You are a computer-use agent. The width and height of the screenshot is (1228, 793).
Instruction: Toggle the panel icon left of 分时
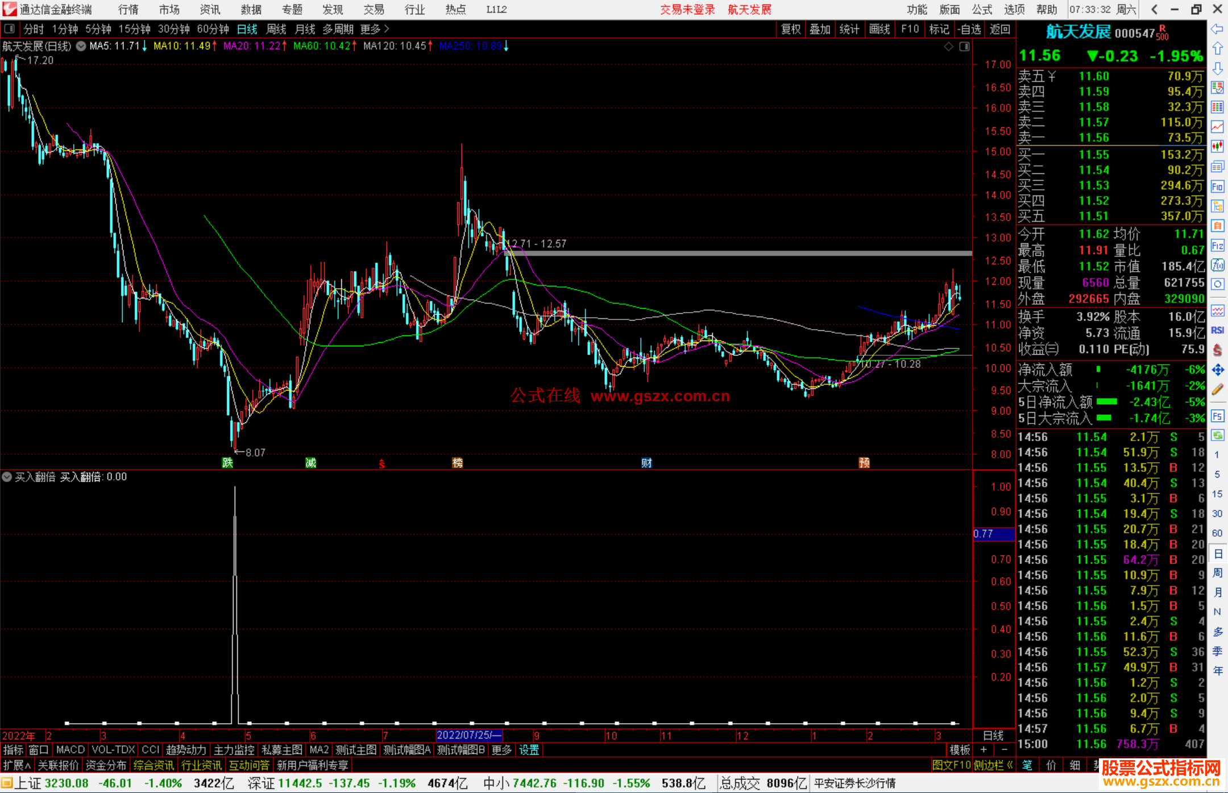point(10,29)
